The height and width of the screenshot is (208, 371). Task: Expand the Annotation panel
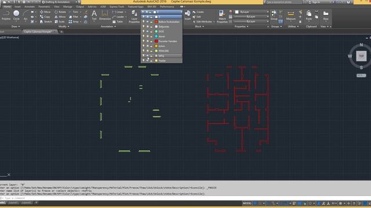pyautogui.click(x=108, y=27)
